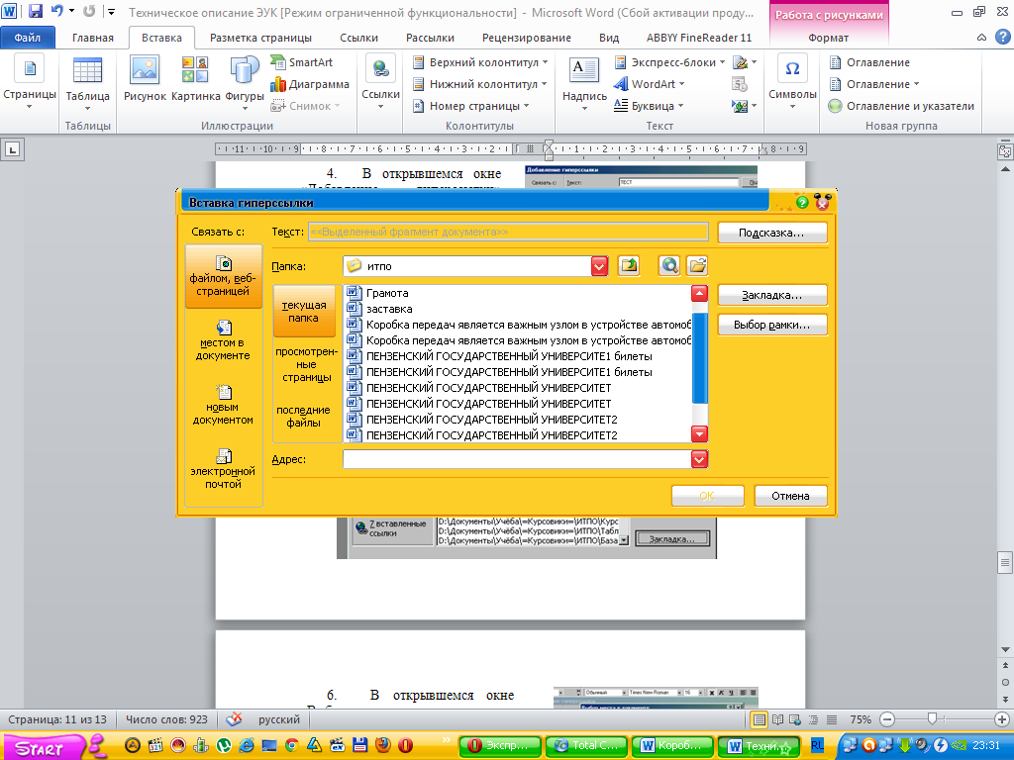Image resolution: width=1014 pixels, height=760 pixels.
Task: Open the Ссылки links ribbon button
Action: coord(380,83)
